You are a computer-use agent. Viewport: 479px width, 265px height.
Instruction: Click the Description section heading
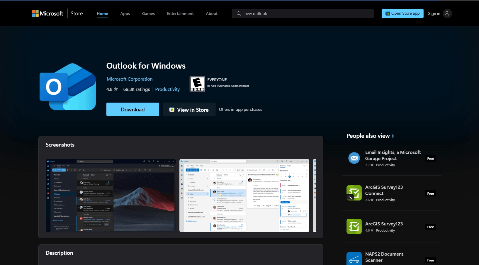[60, 253]
